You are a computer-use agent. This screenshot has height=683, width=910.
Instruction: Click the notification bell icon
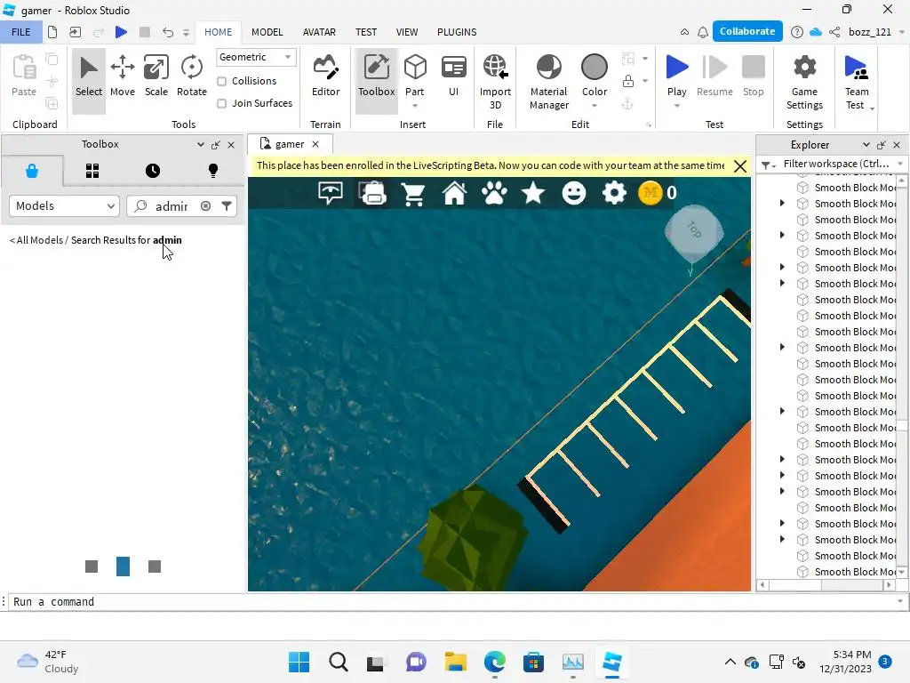pyautogui.click(x=703, y=32)
